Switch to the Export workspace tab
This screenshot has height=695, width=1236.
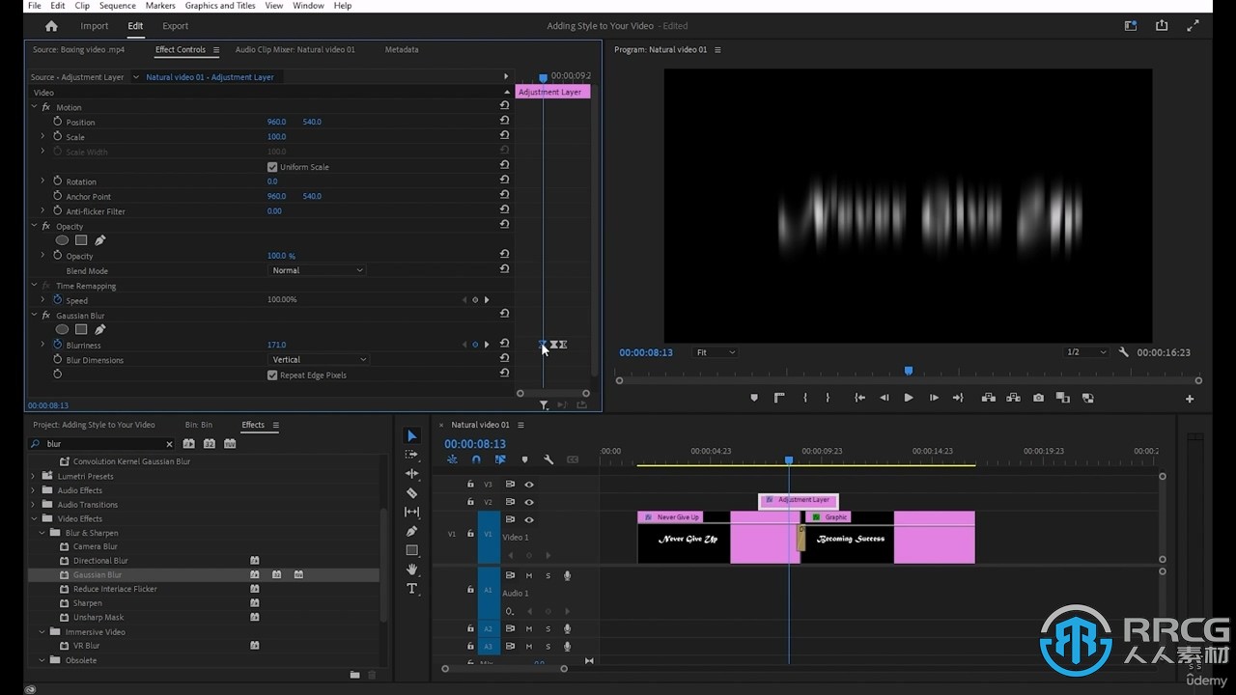[176, 26]
